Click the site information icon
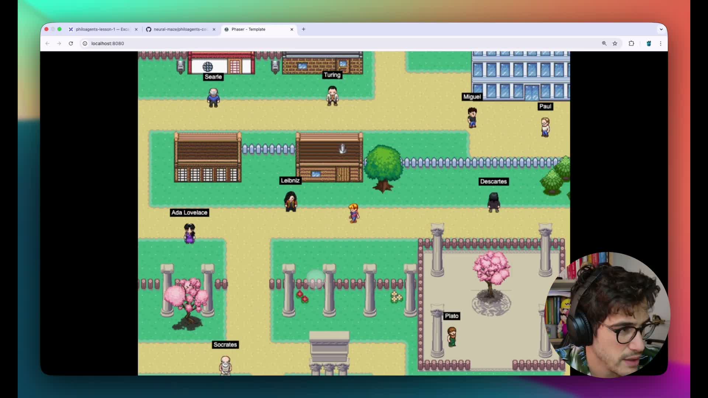 coord(85,43)
